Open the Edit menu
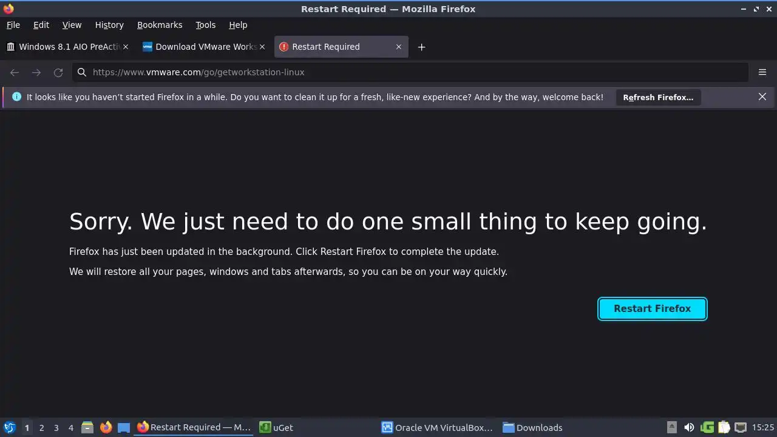777x437 pixels. [41, 25]
